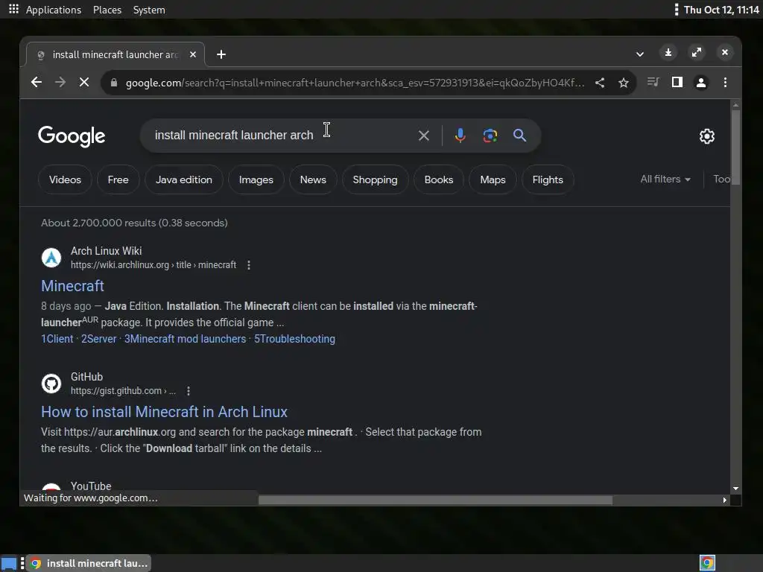This screenshot has height=572, width=763.
Task: Stop loading the page with the X button
Action: (x=84, y=82)
